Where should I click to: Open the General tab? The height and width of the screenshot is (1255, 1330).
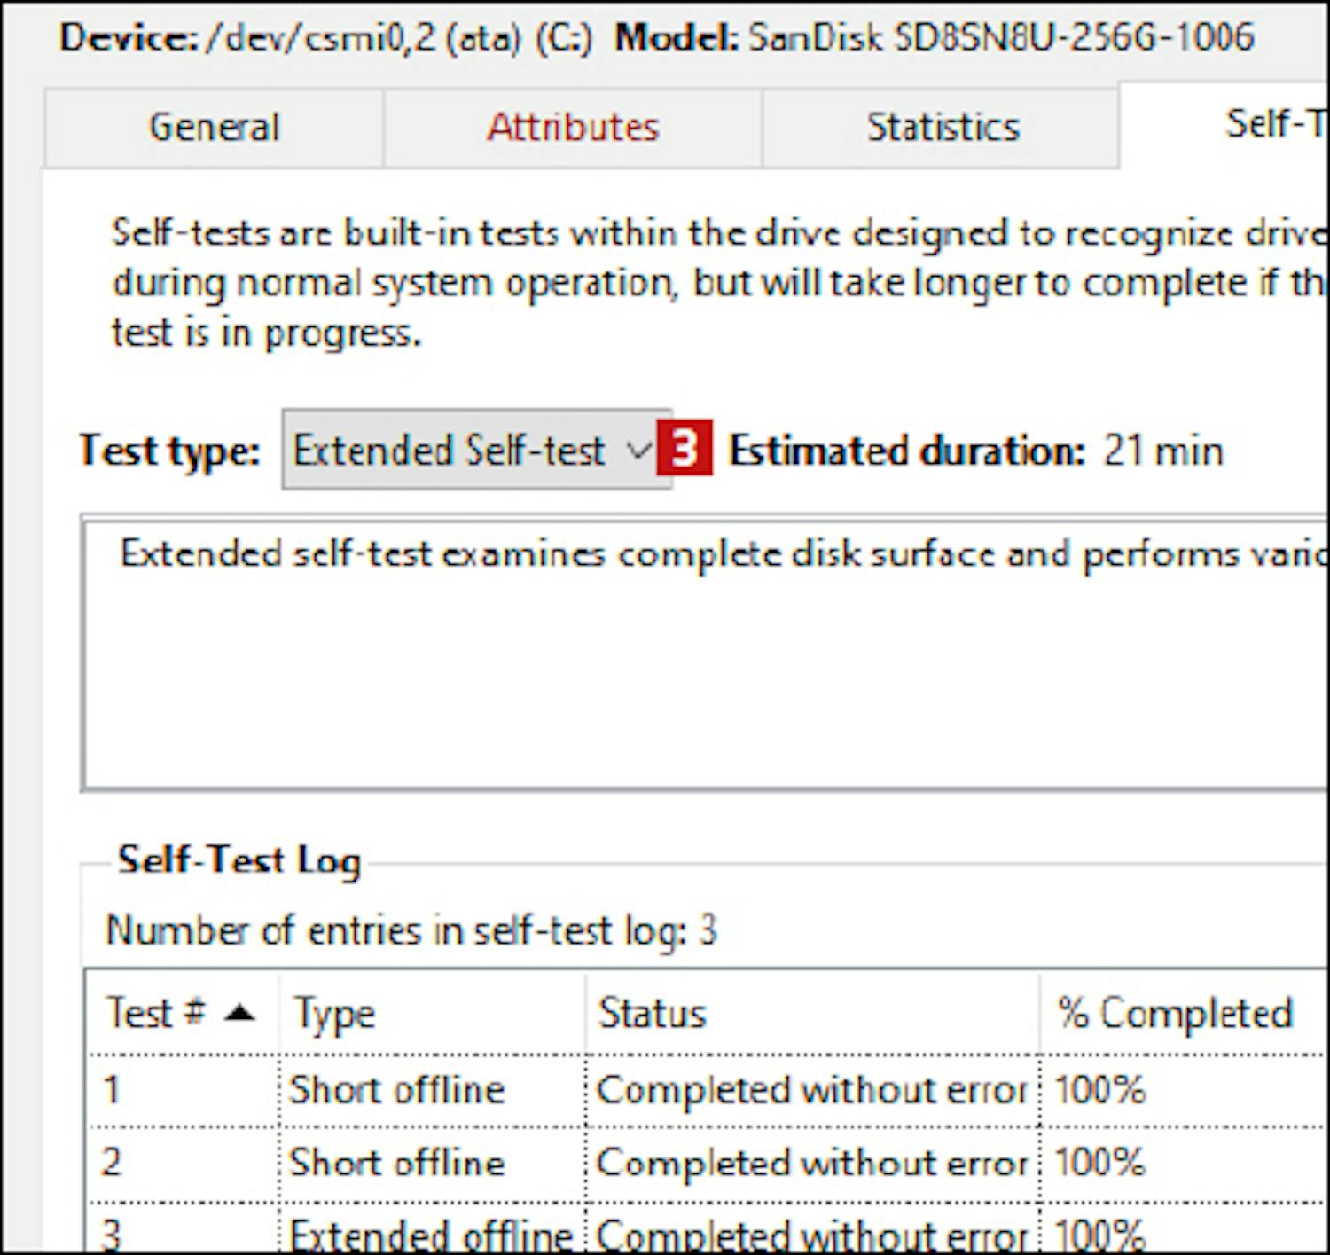(214, 128)
